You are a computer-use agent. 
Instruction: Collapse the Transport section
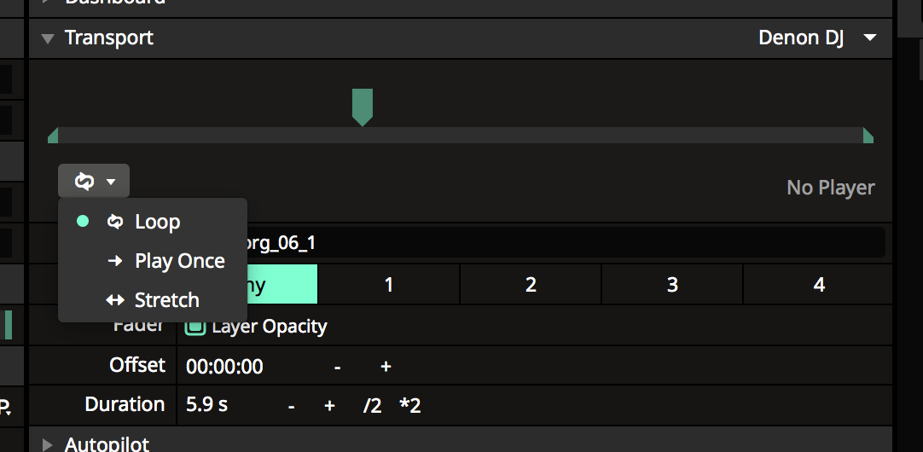pyautogui.click(x=48, y=38)
